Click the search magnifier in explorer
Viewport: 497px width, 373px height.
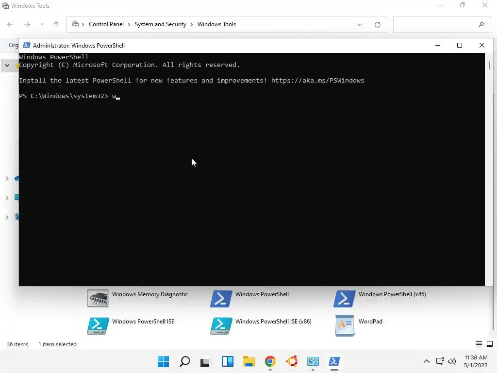pyautogui.click(x=481, y=24)
